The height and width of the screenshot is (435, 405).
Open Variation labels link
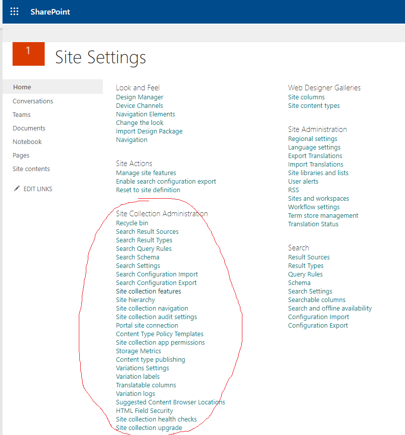[x=138, y=377]
